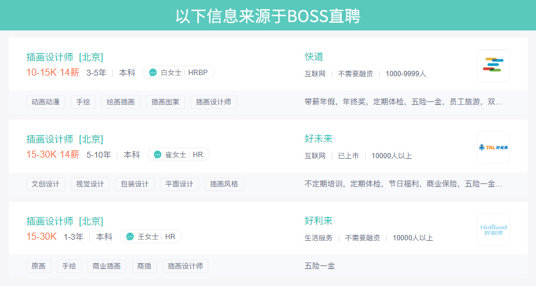The image size is (536, 286).
Task: Select the 绘画插画 skill tag
Action: (120, 102)
